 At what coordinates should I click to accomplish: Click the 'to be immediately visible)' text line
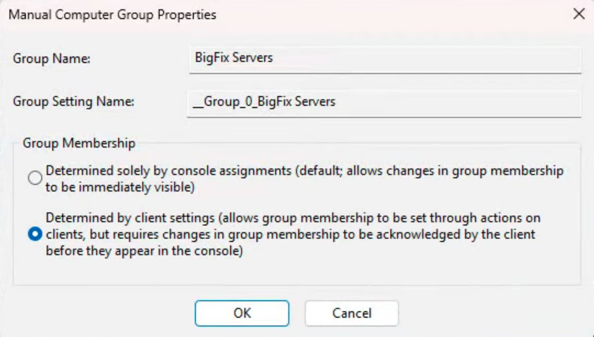120,187
